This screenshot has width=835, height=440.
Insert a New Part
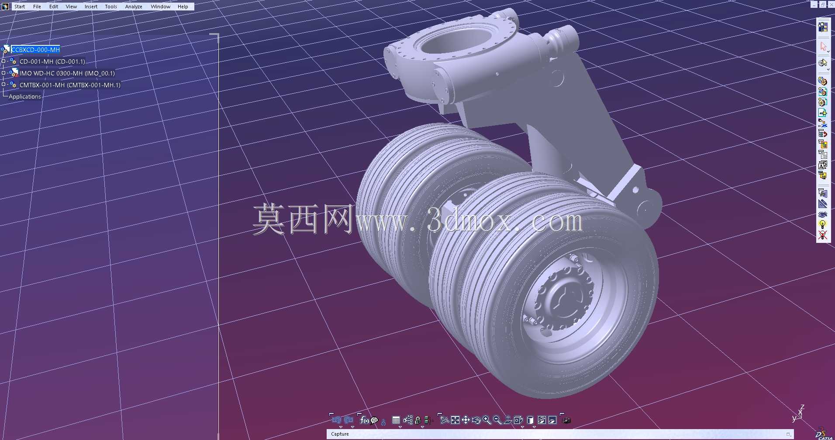[823, 102]
